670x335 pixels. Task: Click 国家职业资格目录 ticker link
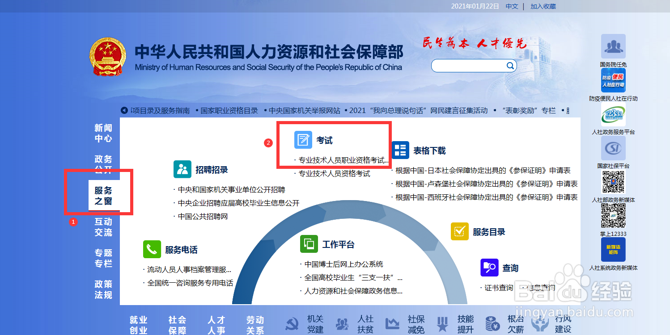229,110
